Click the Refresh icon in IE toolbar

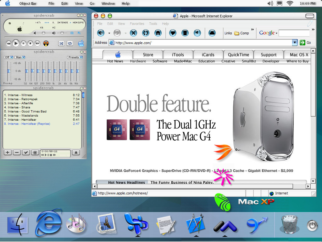[146, 33]
